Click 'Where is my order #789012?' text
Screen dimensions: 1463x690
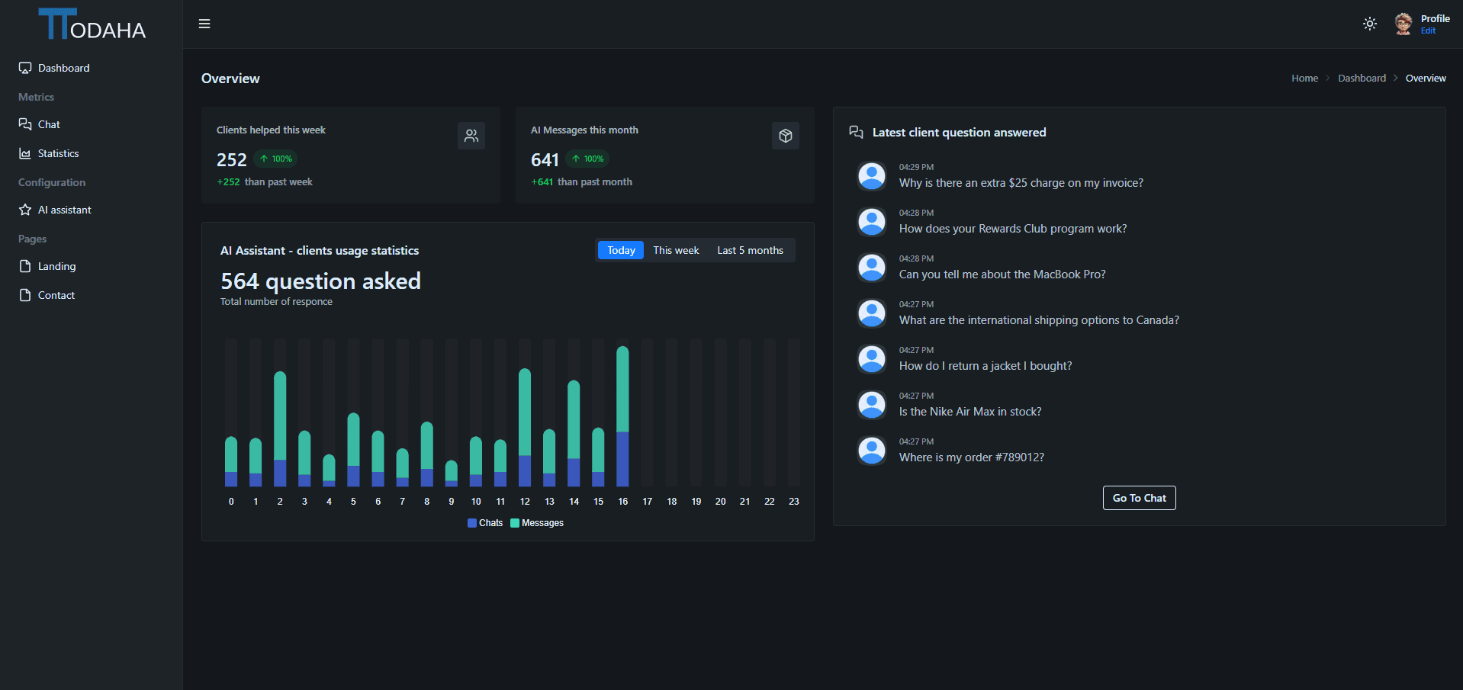pos(972,457)
